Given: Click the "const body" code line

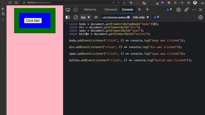Looking at the screenshot, I should pyautogui.click(x=114, y=24).
